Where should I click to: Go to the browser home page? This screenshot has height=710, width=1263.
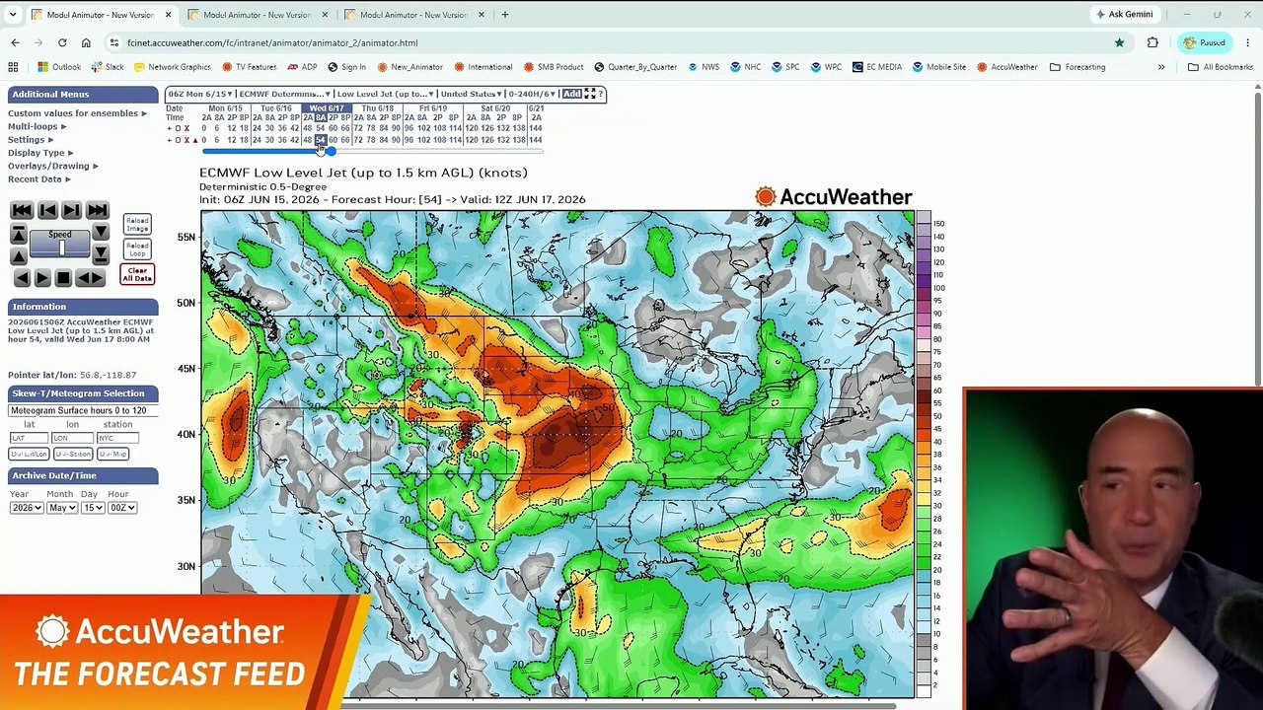[86, 42]
